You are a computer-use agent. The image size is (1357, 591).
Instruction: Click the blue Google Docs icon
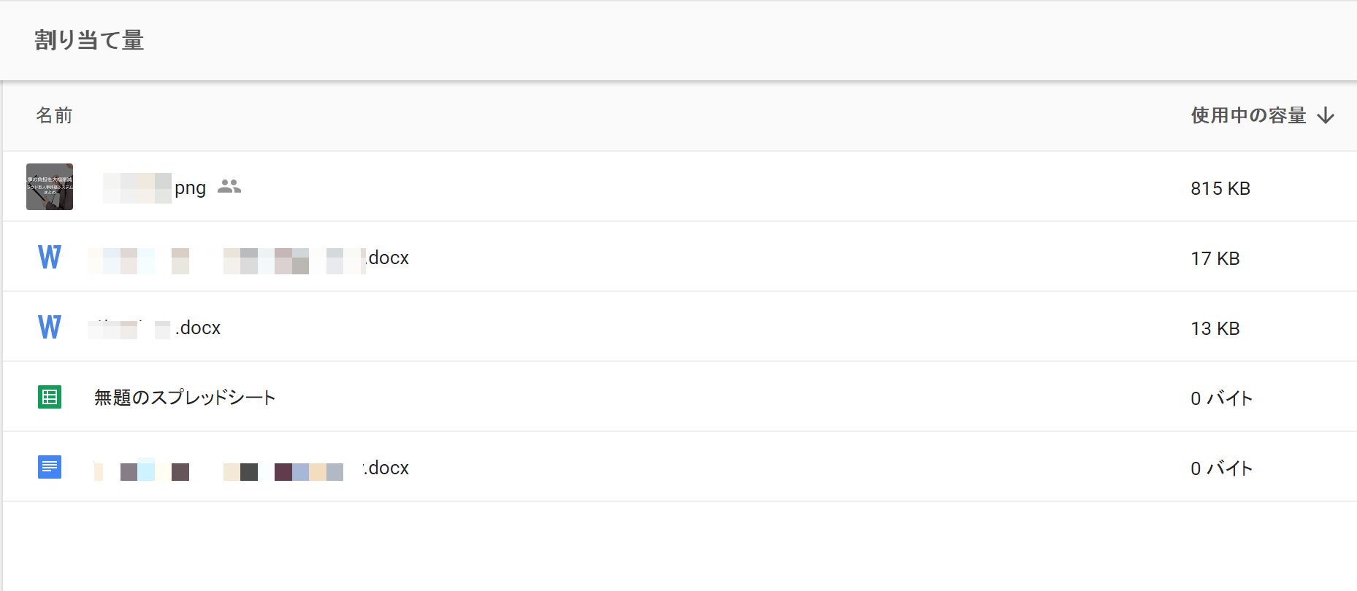50,467
